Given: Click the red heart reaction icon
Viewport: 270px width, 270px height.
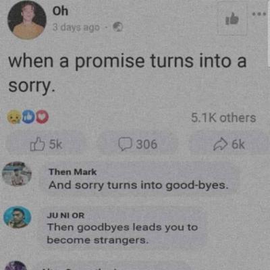Looking at the screenshot, I should [x=43, y=117].
